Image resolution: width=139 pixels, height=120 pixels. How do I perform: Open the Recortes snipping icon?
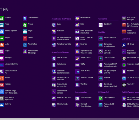click(77, 45)
